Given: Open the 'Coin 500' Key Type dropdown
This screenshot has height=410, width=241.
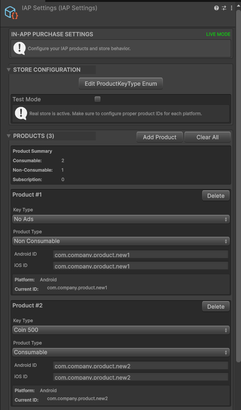Looking at the screenshot, I should point(121,329).
